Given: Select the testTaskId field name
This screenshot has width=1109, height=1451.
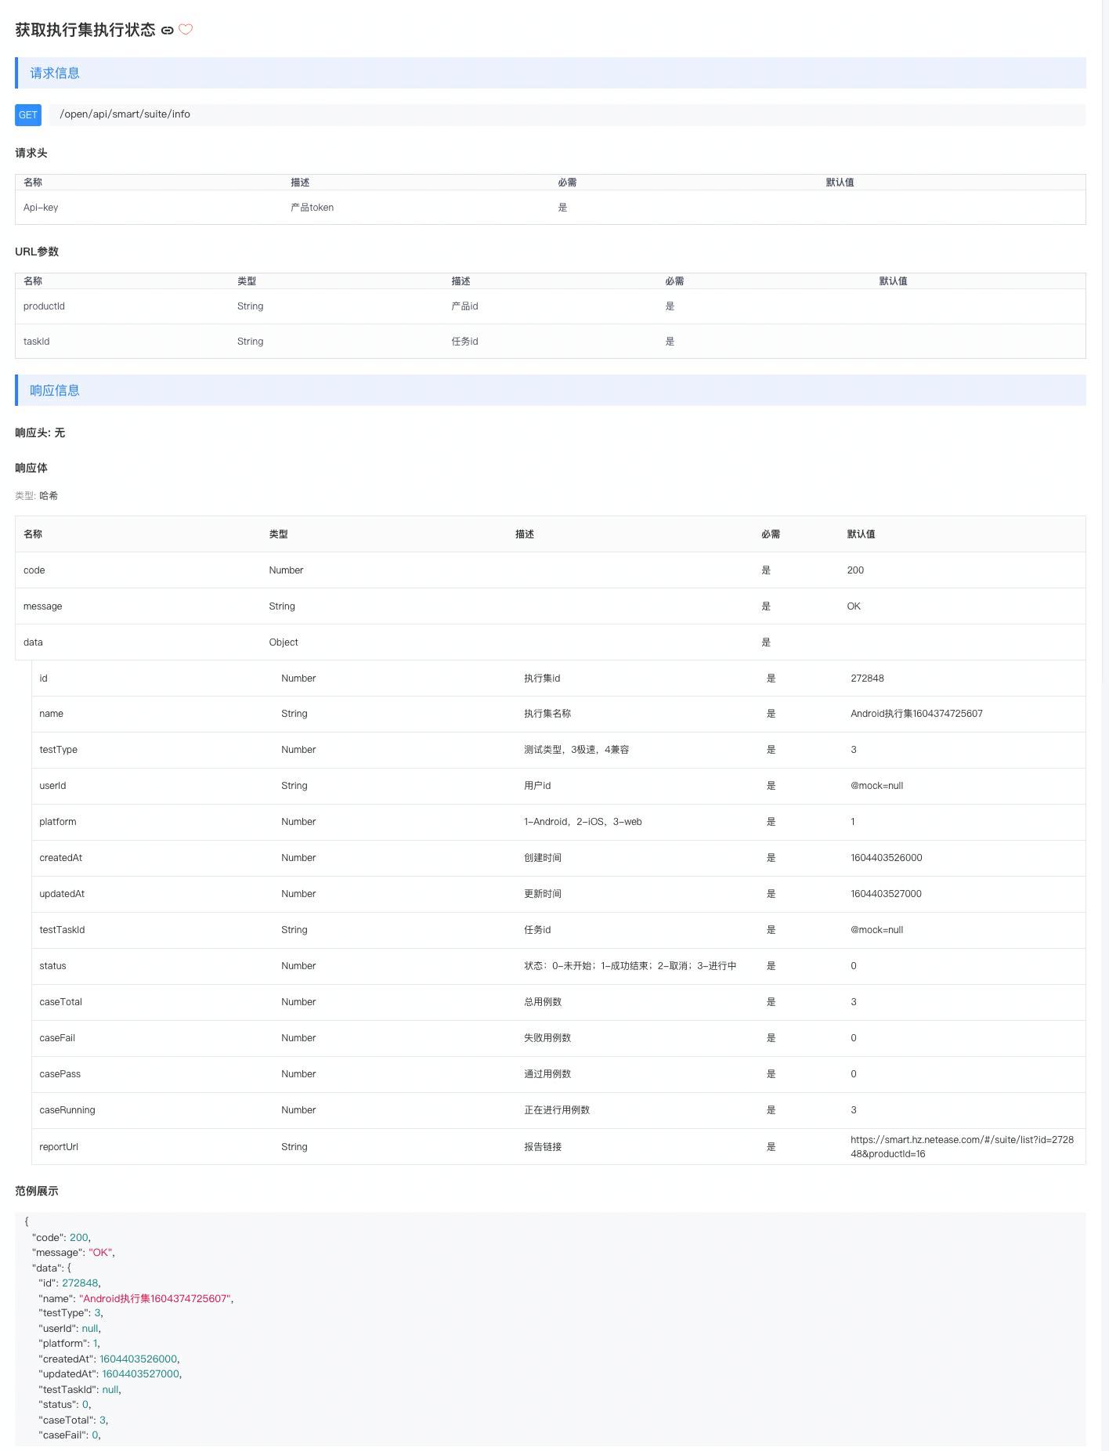Looking at the screenshot, I should click(62, 930).
